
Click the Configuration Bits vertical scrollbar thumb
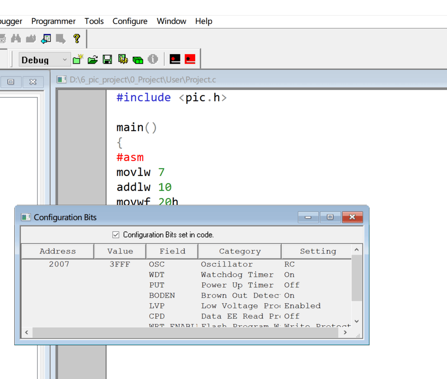356,278
